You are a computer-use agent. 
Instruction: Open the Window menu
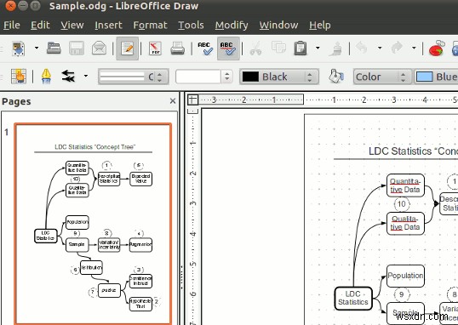278,26
